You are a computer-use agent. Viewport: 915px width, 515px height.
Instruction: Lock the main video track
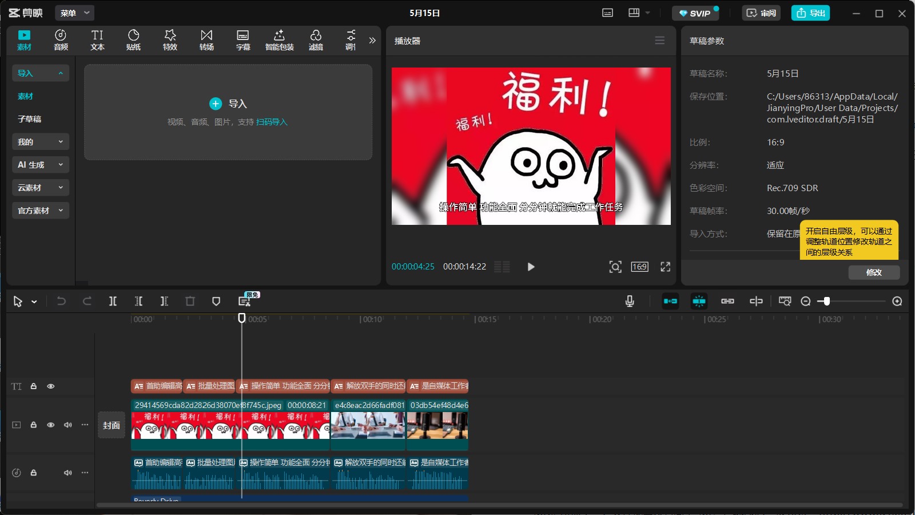coord(34,425)
